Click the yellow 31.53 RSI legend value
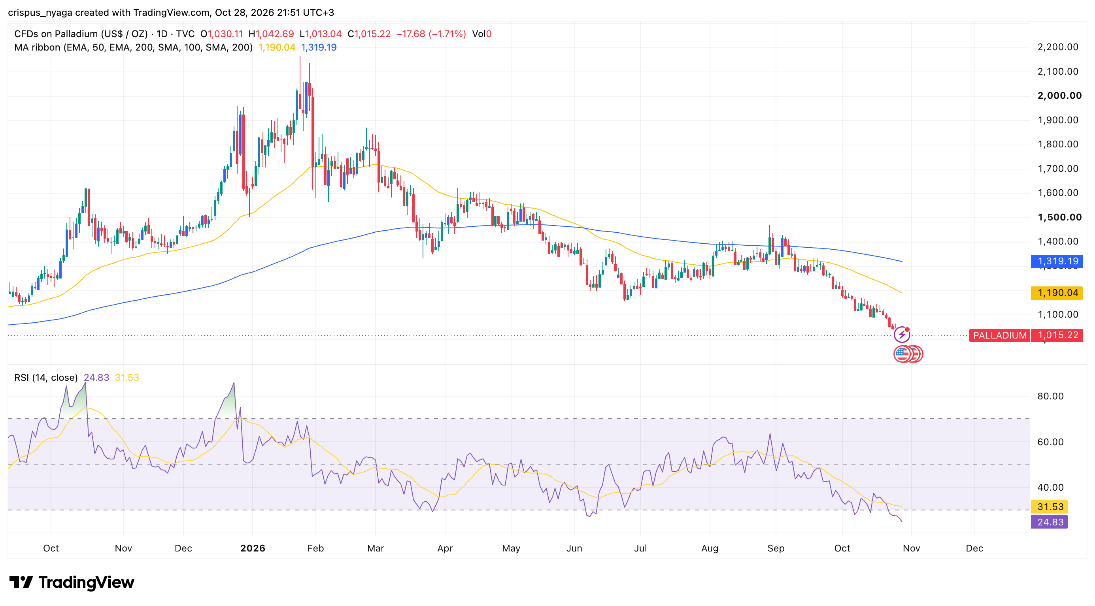Image resolution: width=1095 pixels, height=606 pixels. (x=127, y=378)
